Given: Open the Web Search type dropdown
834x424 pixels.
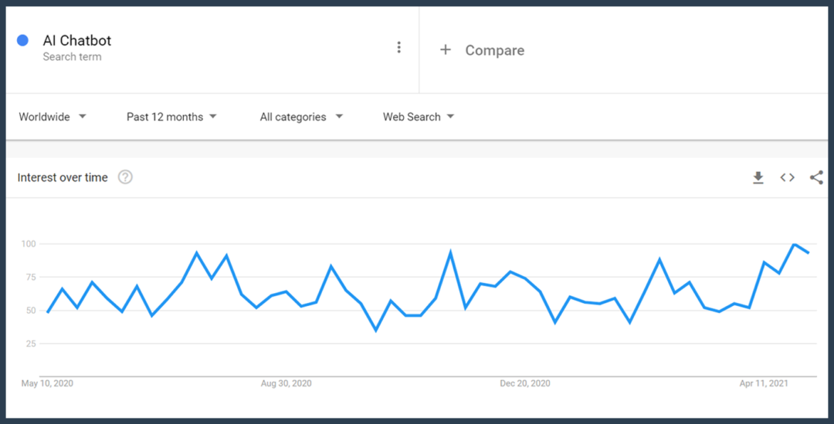Looking at the screenshot, I should pyautogui.click(x=419, y=117).
